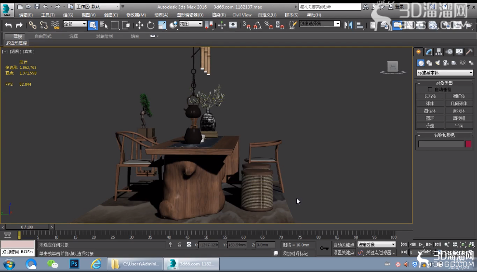Select the Select and Link chain tool
This screenshot has height=272, width=477.
[x=33, y=25]
